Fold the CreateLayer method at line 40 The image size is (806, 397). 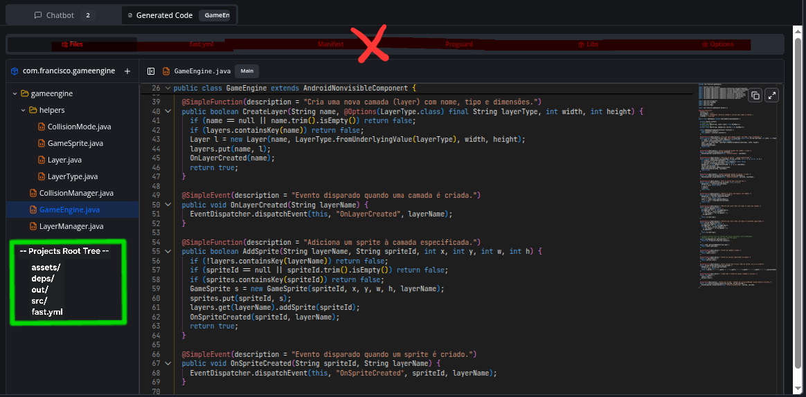pyautogui.click(x=168, y=111)
